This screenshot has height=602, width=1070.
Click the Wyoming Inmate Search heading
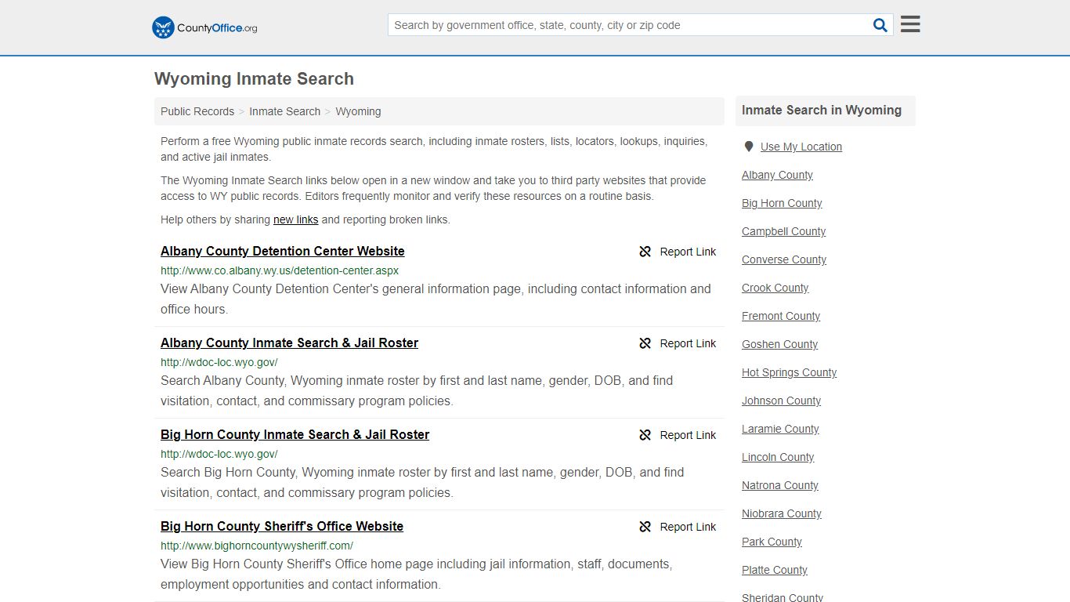coord(254,78)
